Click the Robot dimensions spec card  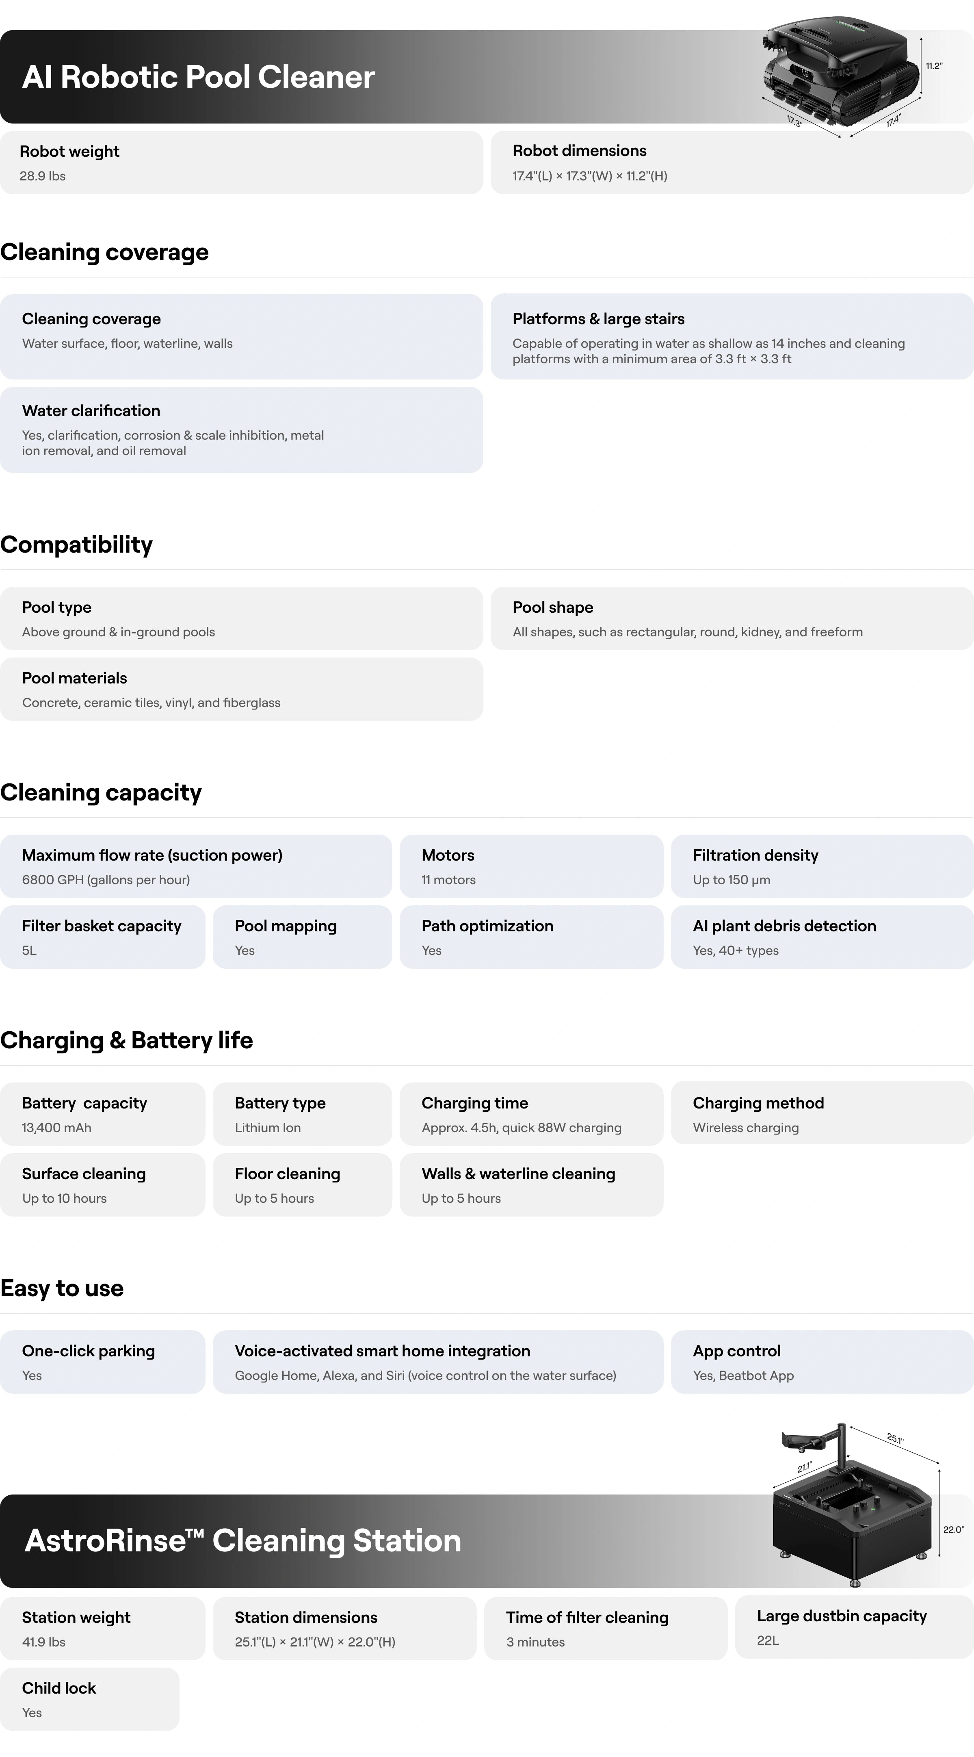(x=732, y=163)
